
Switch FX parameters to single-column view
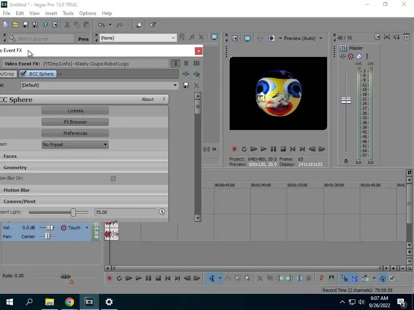click(175, 63)
